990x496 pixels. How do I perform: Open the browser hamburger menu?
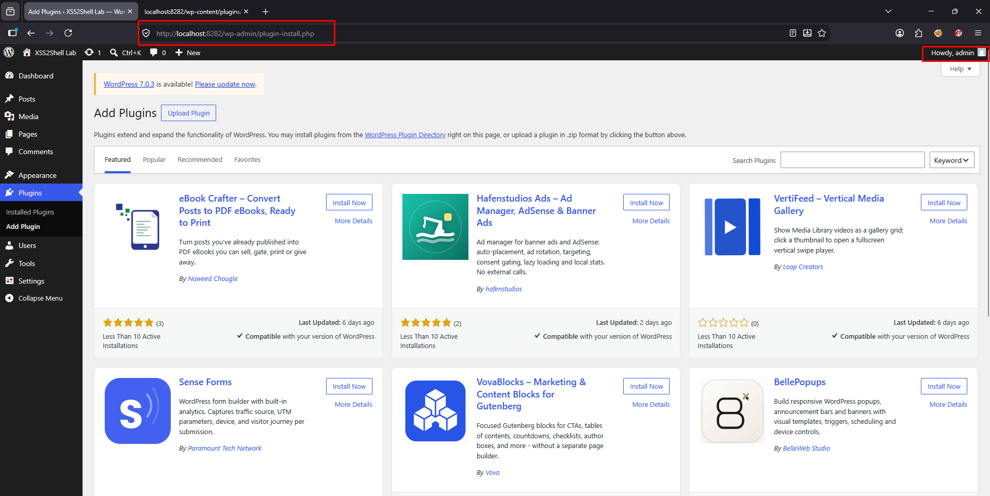click(978, 33)
